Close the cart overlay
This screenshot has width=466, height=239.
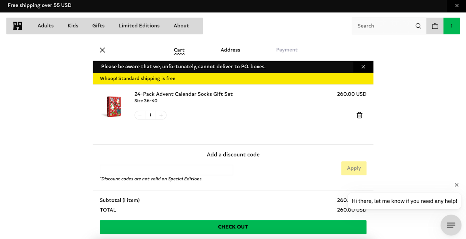click(x=102, y=50)
